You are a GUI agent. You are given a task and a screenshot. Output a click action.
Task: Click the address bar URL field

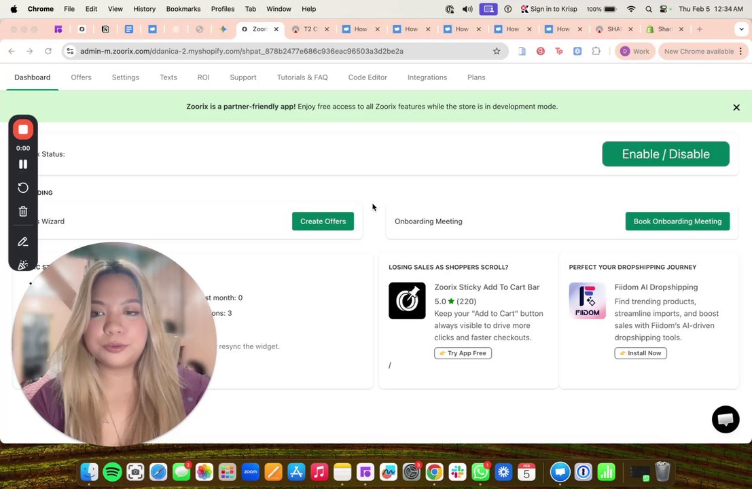(x=283, y=52)
